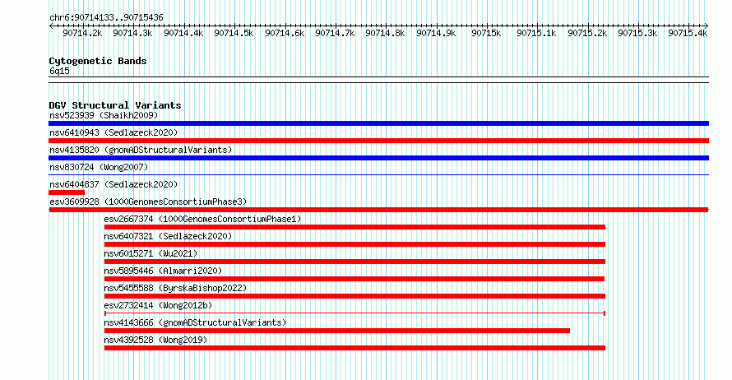Select the blue bar for nsv523939
Image resolution: width=732 pixels, height=380 pixels.
[378, 123]
